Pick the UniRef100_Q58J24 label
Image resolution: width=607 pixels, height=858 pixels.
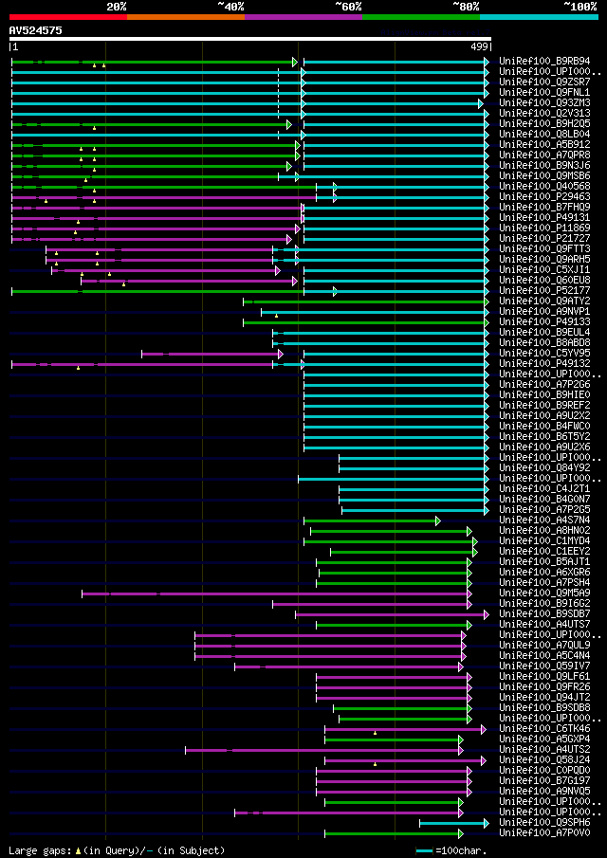[544, 760]
